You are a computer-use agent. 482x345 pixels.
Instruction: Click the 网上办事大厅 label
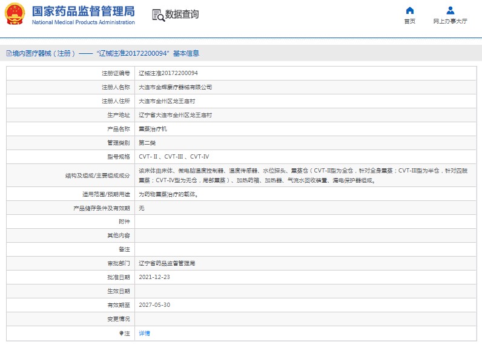click(451, 21)
